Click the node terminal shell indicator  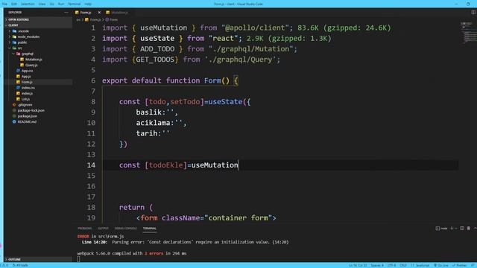(x=441, y=229)
